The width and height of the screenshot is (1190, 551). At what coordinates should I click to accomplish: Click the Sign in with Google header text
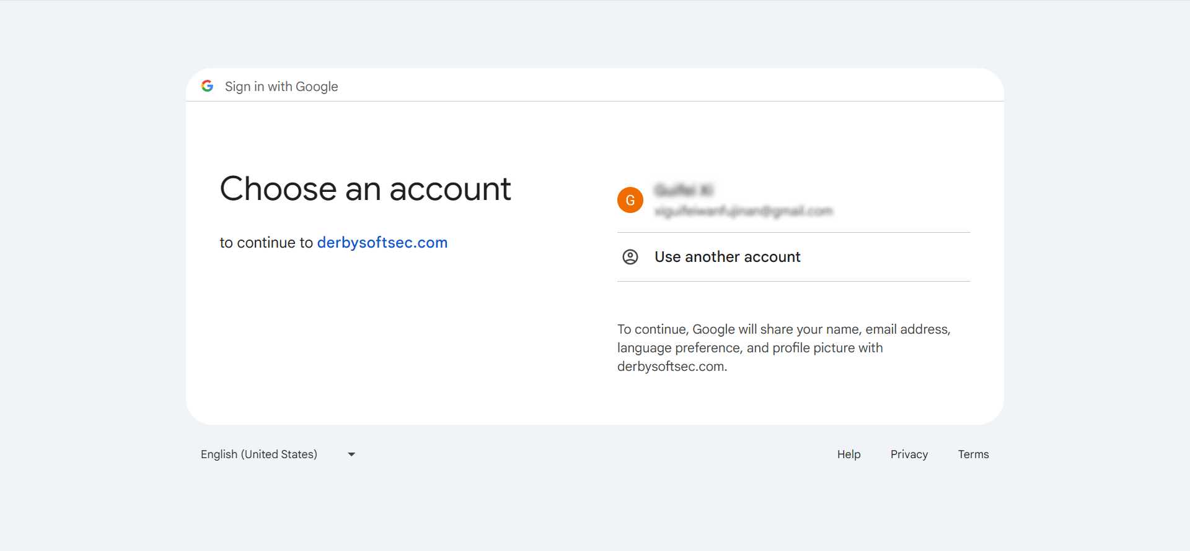281,87
